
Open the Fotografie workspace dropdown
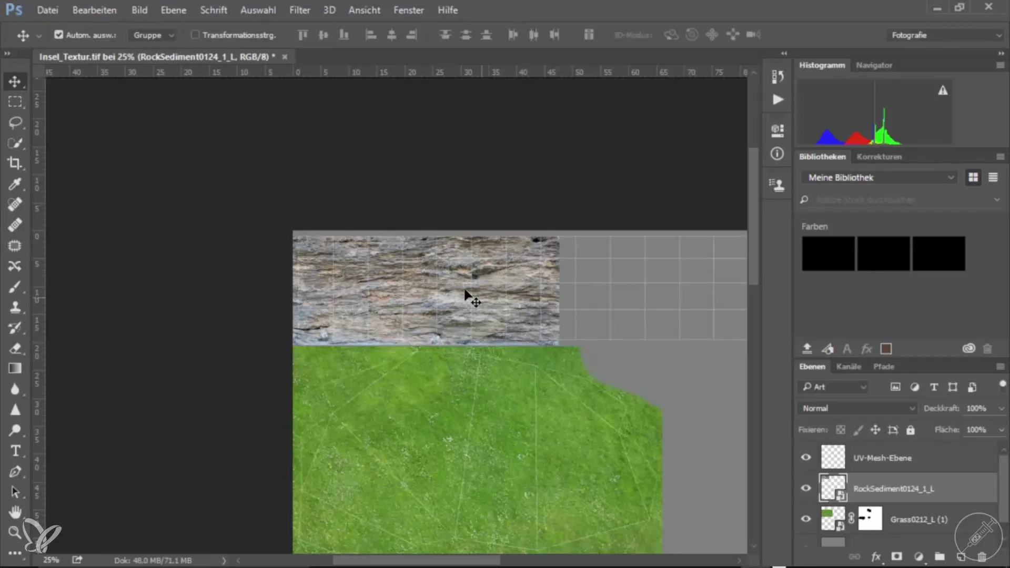point(945,35)
